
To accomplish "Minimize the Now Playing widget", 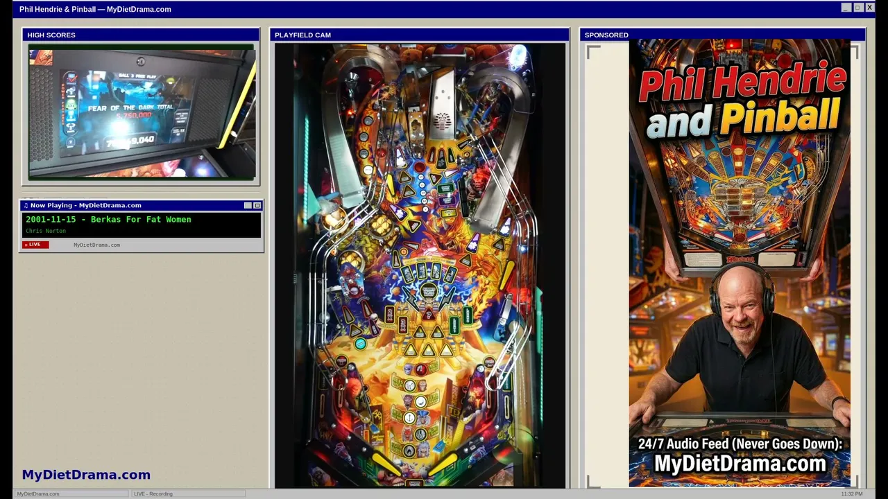I will pos(248,205).
